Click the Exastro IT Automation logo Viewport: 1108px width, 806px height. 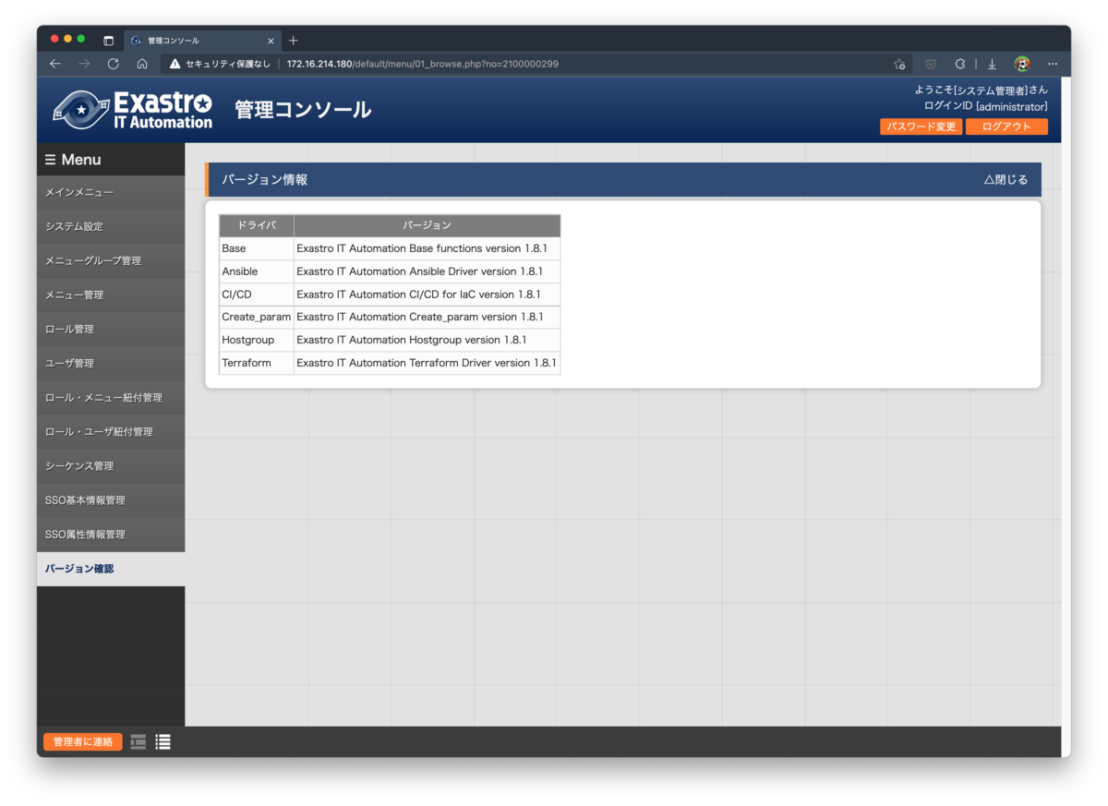pyautogui.click(x=132, y=110)
